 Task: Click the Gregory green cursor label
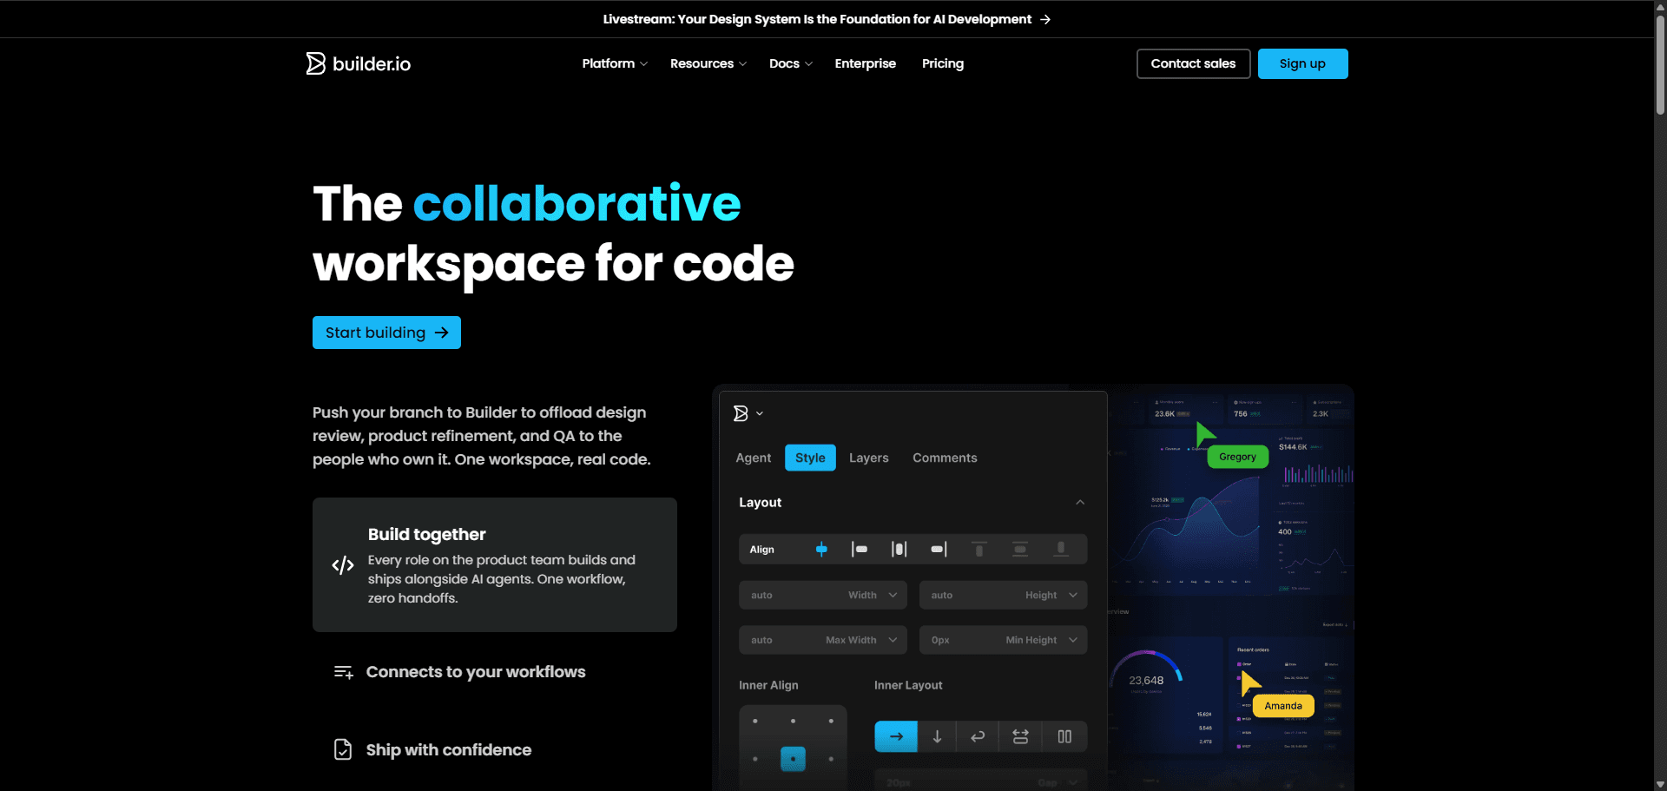[x=1237, y=457]
